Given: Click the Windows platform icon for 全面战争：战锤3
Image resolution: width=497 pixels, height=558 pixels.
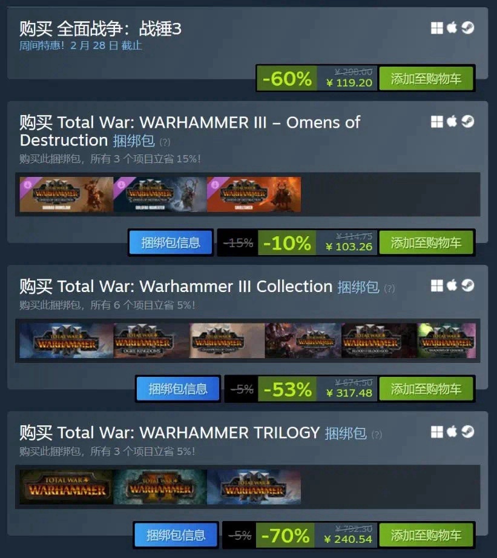Looking at the screenshot, I should point(436,28).
